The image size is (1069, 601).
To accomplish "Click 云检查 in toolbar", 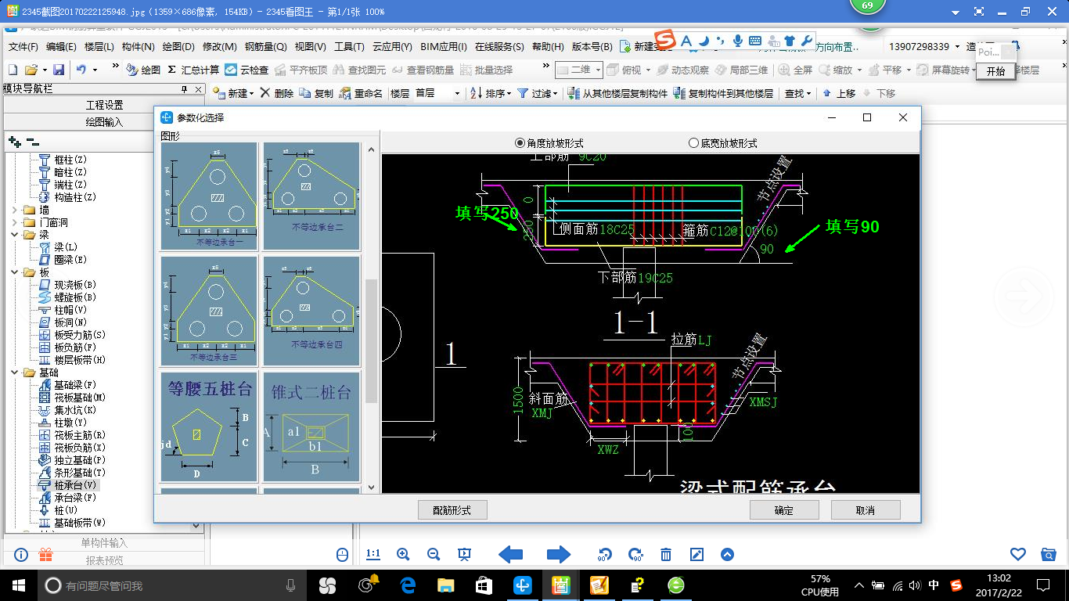I will tap(247, 70).
